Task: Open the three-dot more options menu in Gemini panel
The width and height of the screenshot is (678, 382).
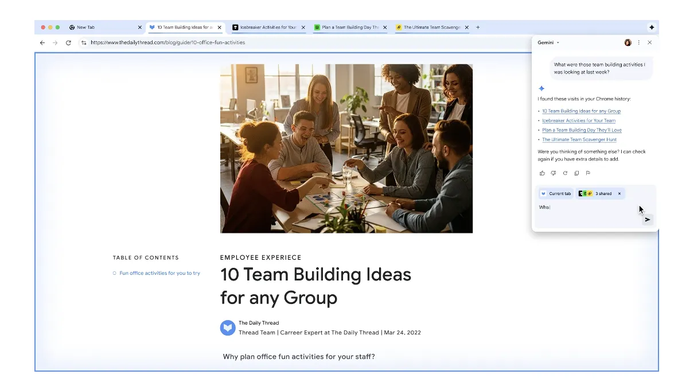Action: (639, 42)
